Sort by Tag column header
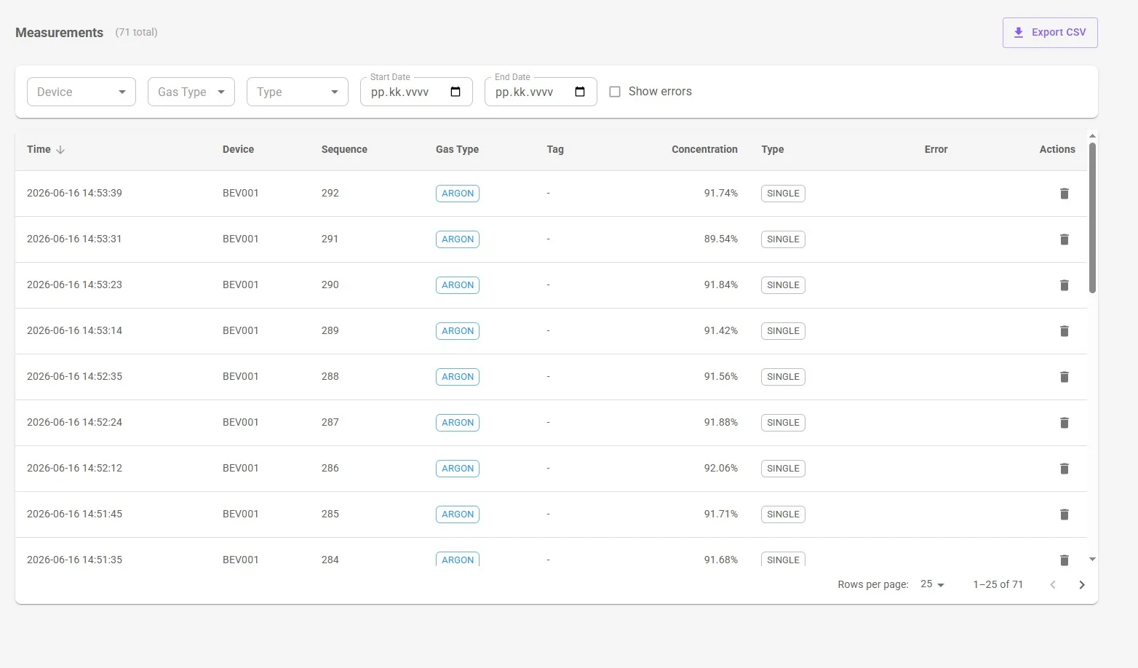The height and width of the screenshot is (668, 1138). point(555,149)
